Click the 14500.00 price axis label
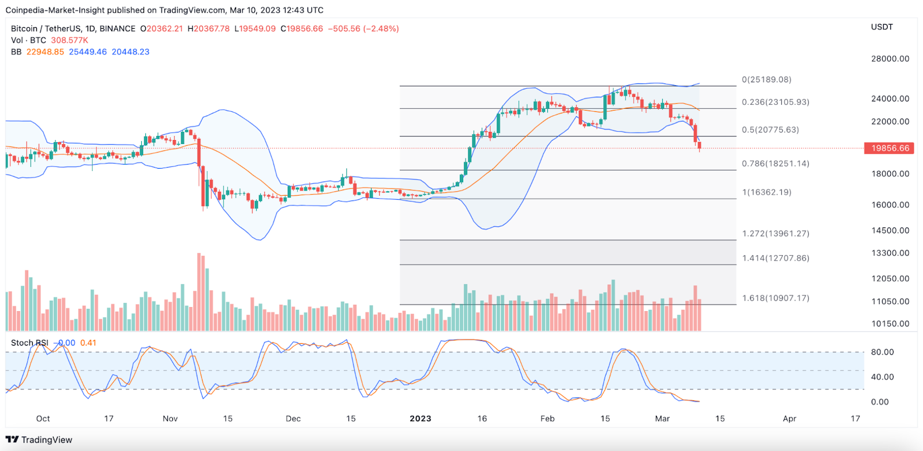This screenshot has height=451, width=923. (x=890, y=230)
